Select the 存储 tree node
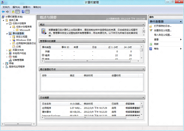Screen dimensions: 184x131 pos(10,63)
